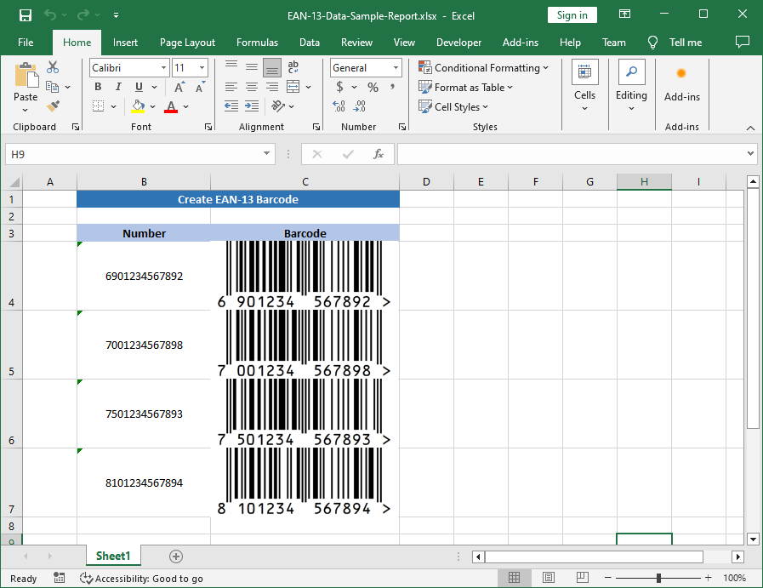This screenshot has width=763, height=588.
Task: Expand the Format as Table gallery
Action: tap(465, 87)
